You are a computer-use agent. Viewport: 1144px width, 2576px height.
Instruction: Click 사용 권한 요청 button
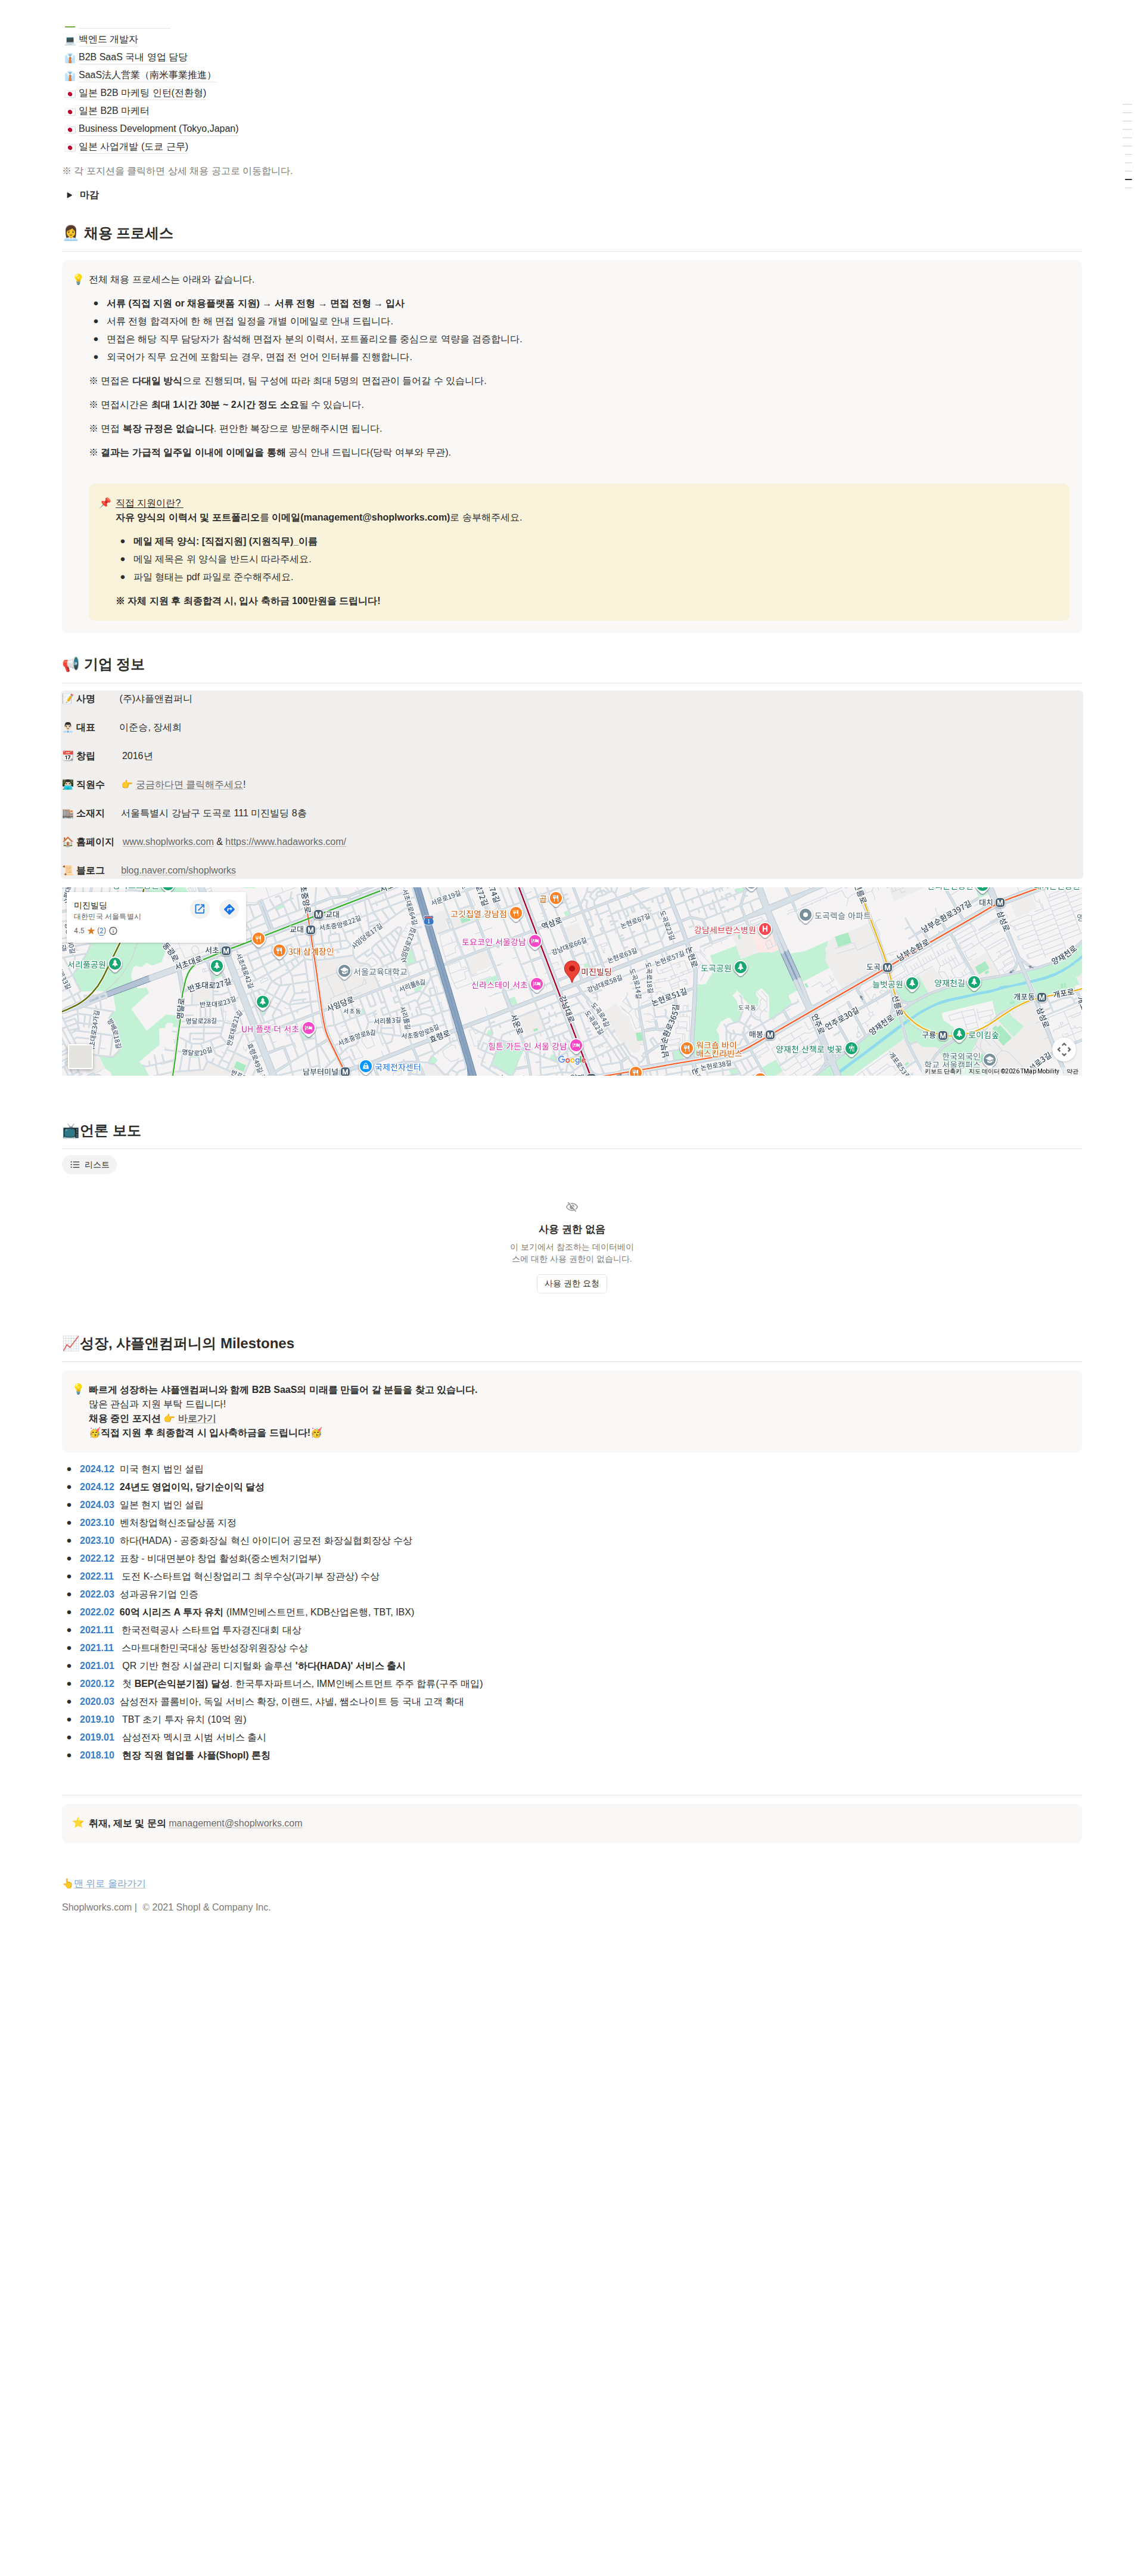pyautogui.click(x=571, y=1283)
